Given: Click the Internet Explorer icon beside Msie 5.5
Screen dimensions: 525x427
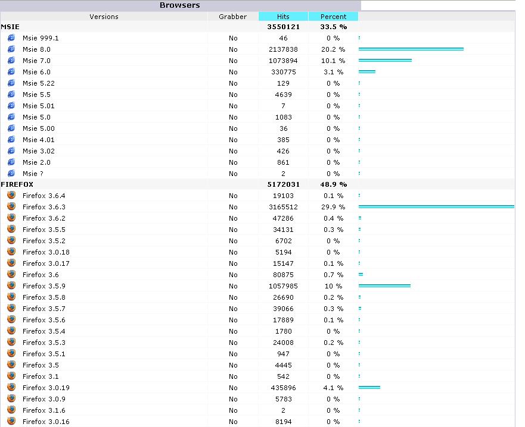Looking at the screenshot, I should [x=11, y=94].
